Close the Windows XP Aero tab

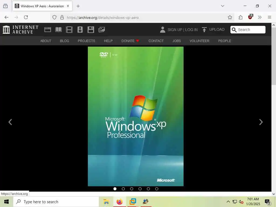click(x=68, y=6)
